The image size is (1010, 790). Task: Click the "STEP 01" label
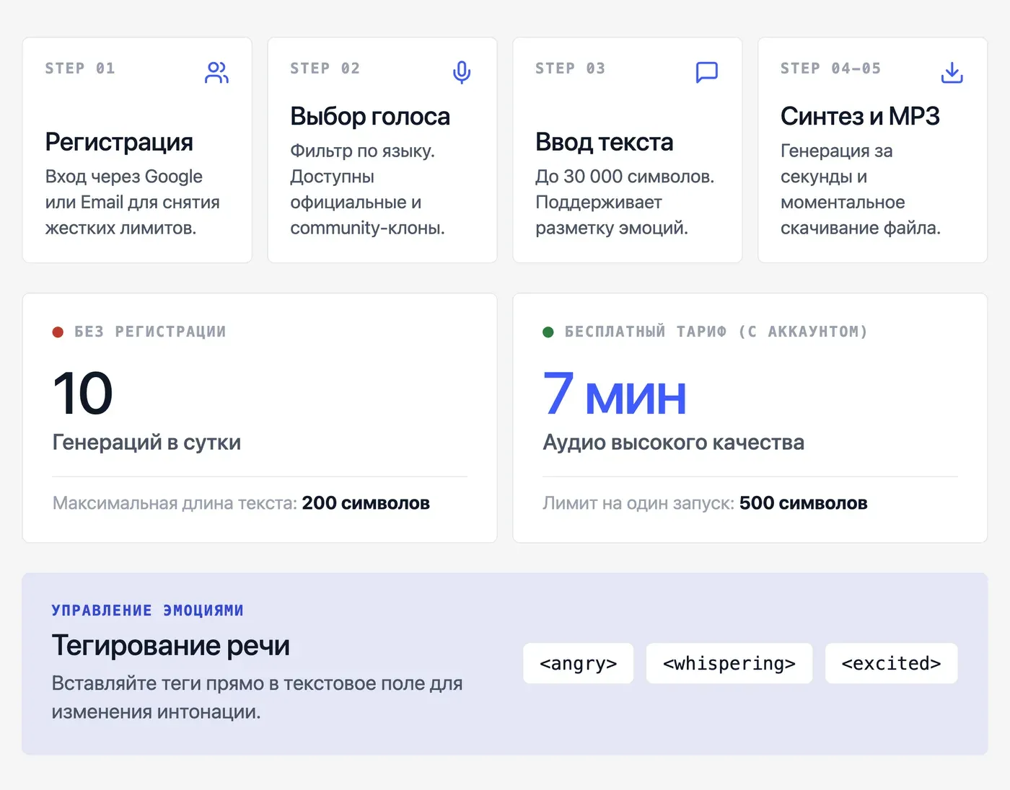[80, 68]
